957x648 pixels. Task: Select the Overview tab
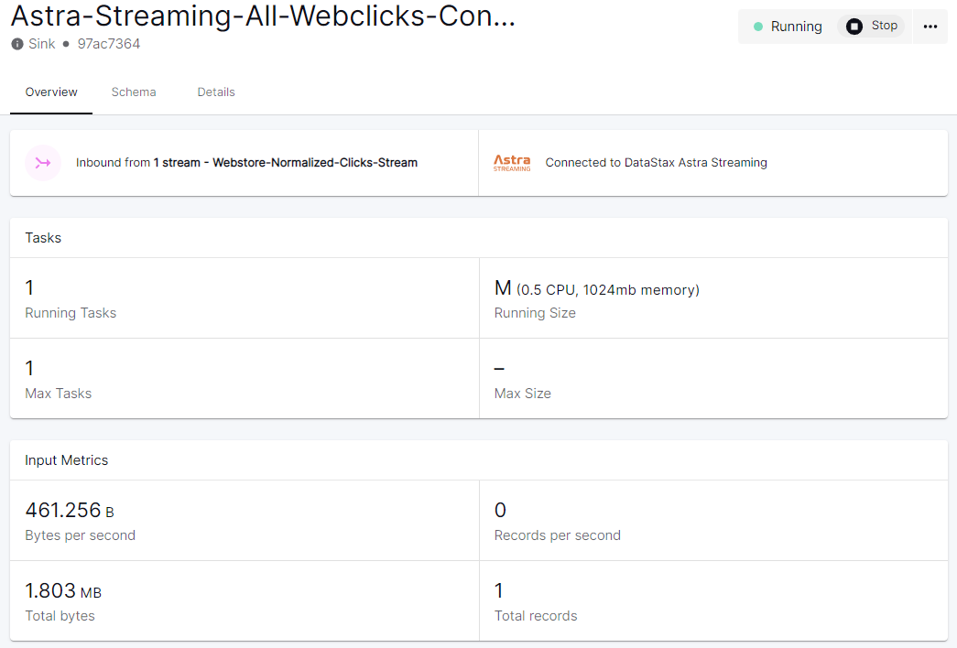[x=51, y=92]
